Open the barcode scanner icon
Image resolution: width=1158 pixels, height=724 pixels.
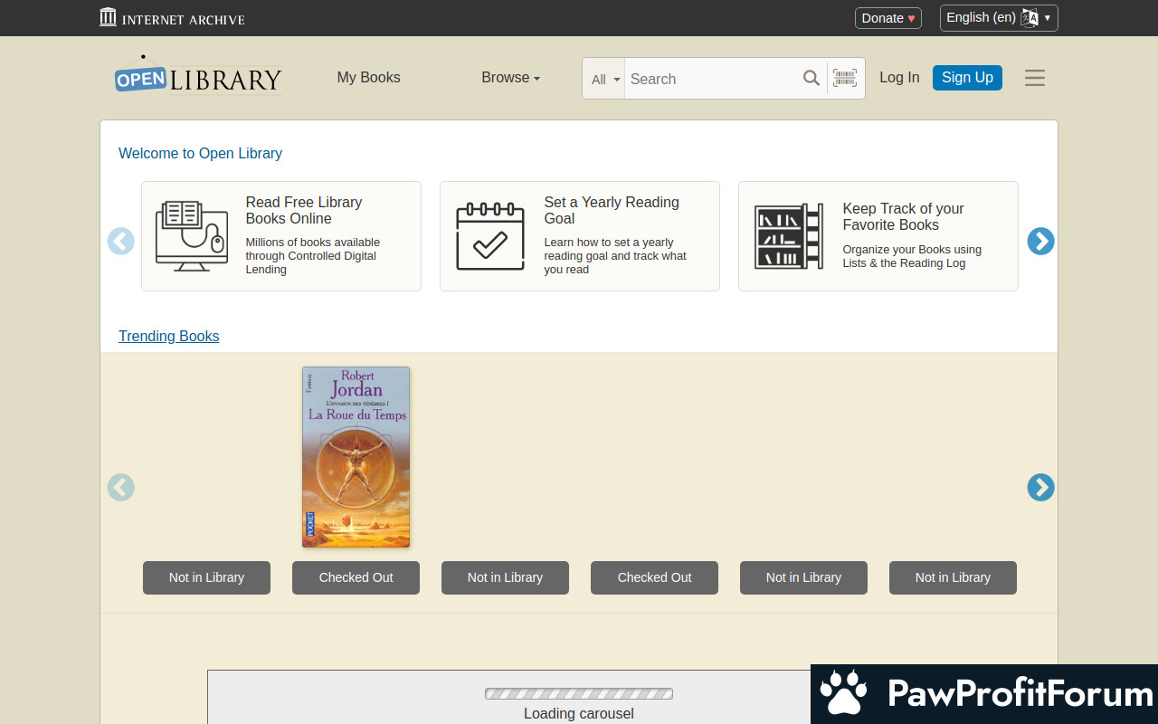(x=845, y=79)
